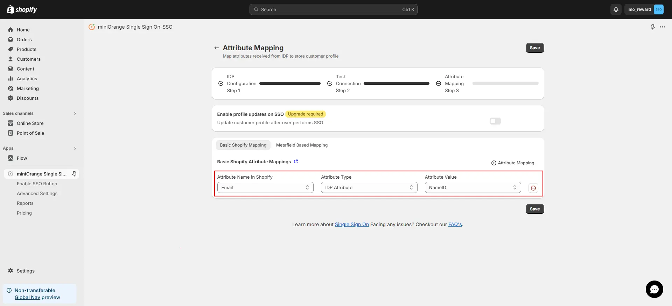Focus the Search field
The height and width of the screenshot is (306, 672).
coord(334,9)
